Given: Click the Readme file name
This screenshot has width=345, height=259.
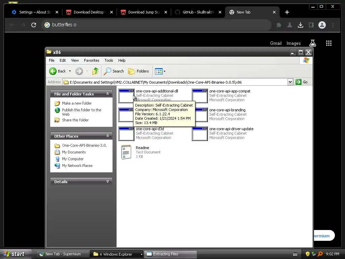Looking at the screenshot, I should (x=143, y=148).
